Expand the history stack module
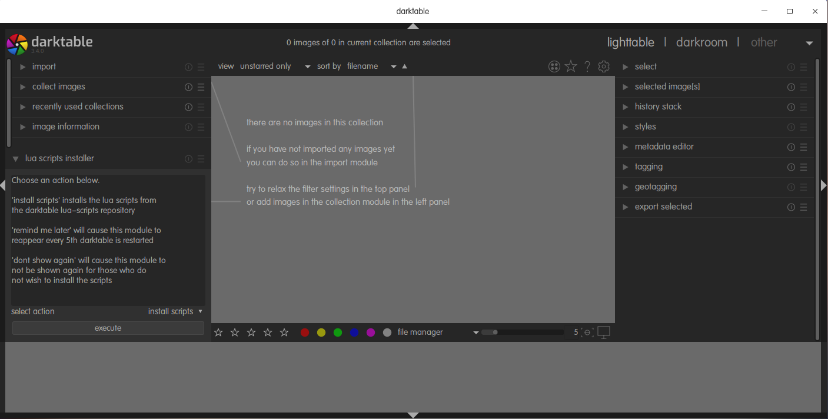This screenshot has height=419, width=828. [658, 107]
